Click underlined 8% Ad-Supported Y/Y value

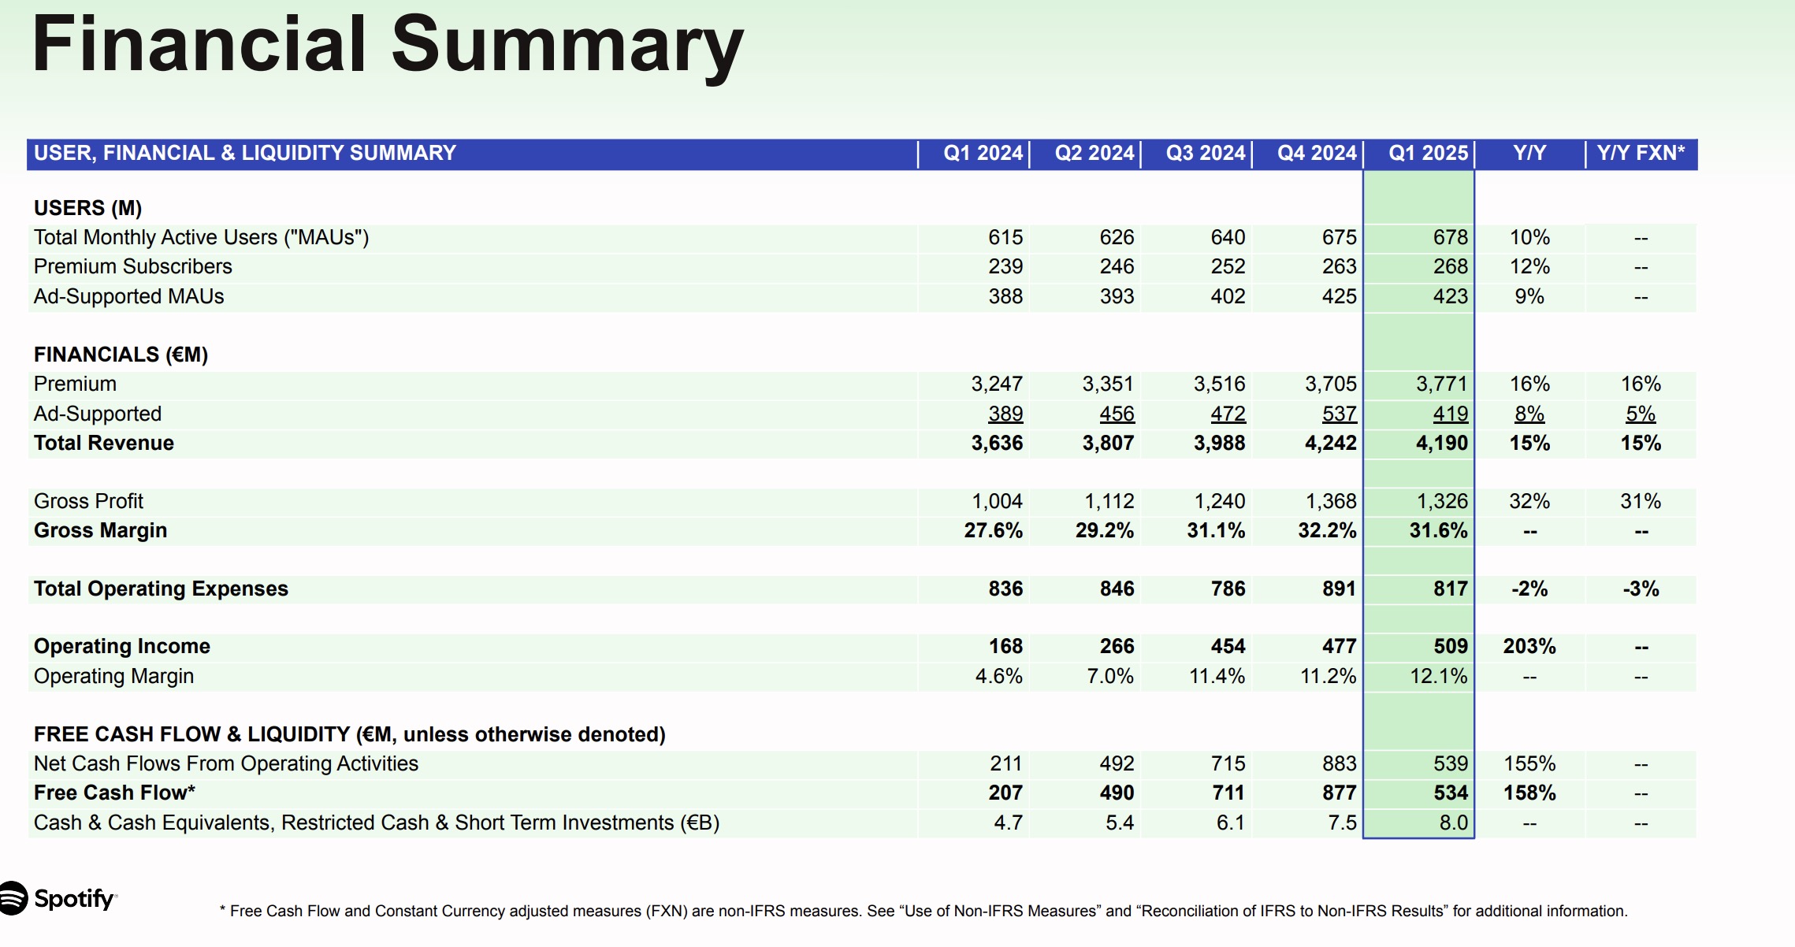[1529, 414]
